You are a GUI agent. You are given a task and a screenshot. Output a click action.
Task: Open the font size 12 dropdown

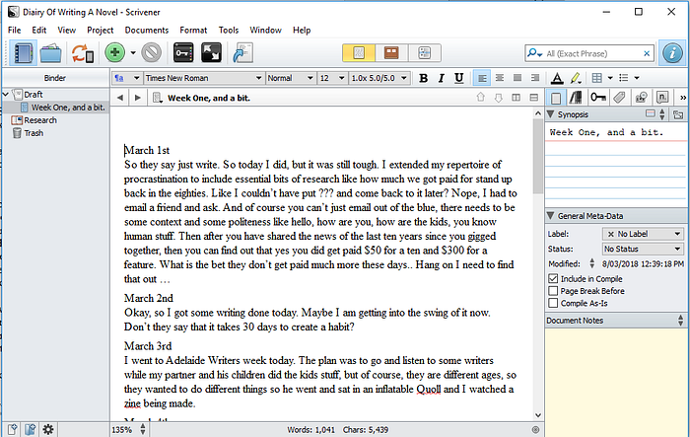(x=332, y=78)
